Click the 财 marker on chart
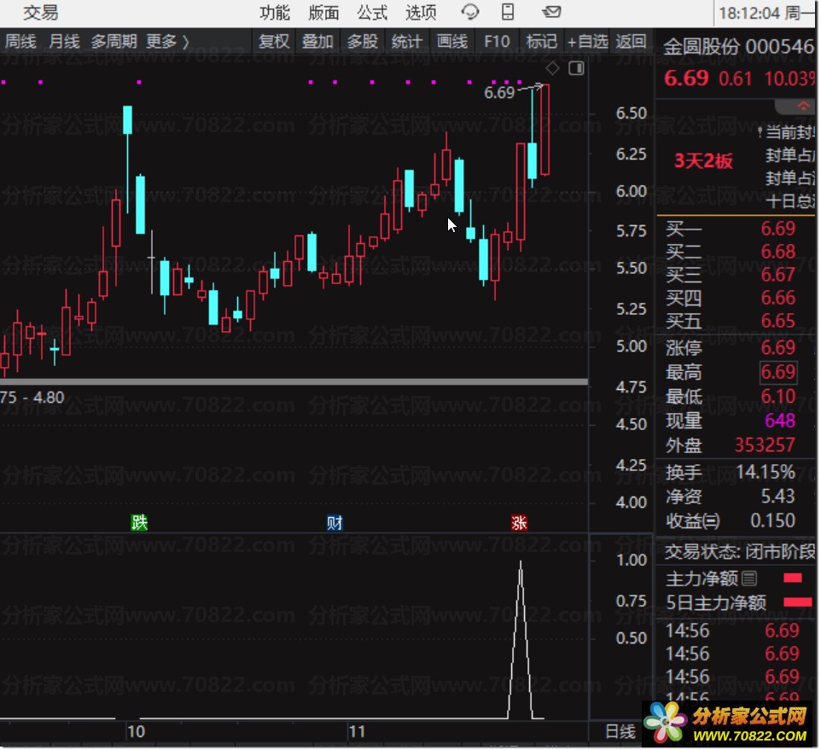This screenshot has width=821, height=750. [x=335, y=522]
